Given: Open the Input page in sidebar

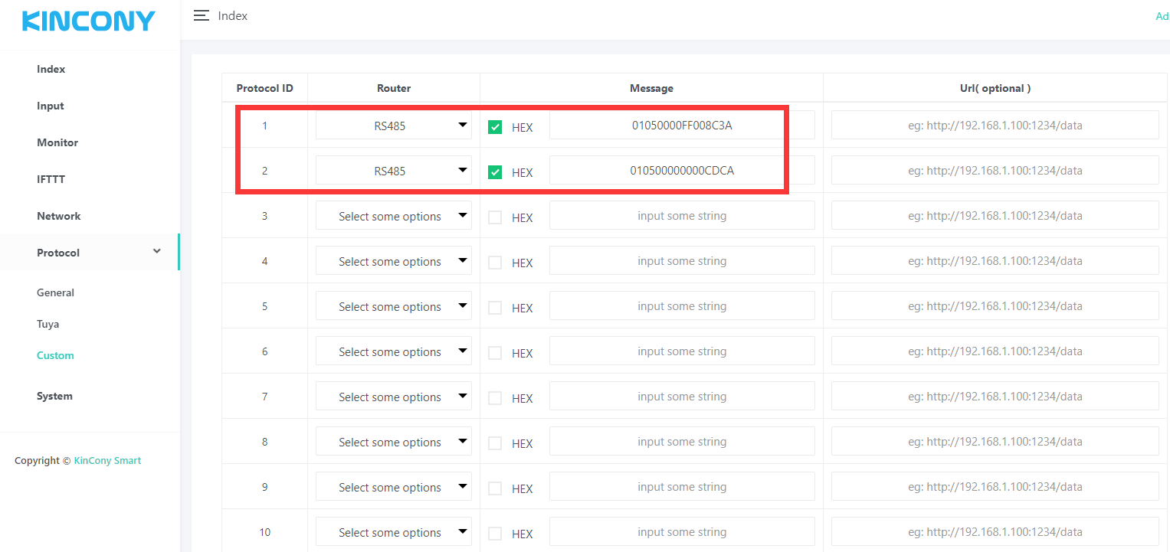Looking at the screenshot, I should 51,106.
